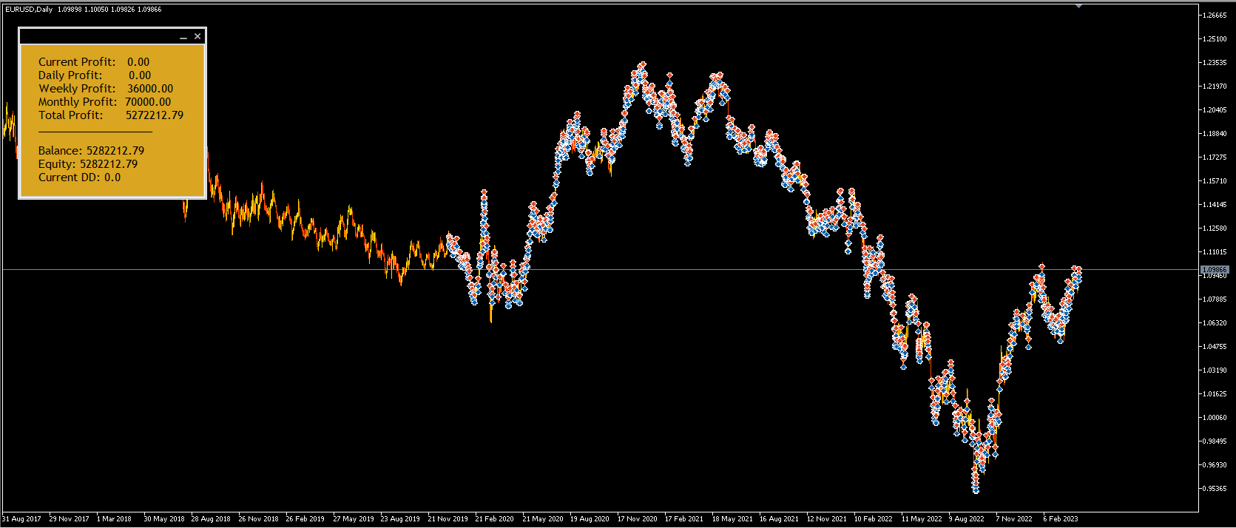The height and width of the screenshot is (528, 1236).
Task: Click the 26 Feb 2019 date label
Action: (x=305, y=519)
